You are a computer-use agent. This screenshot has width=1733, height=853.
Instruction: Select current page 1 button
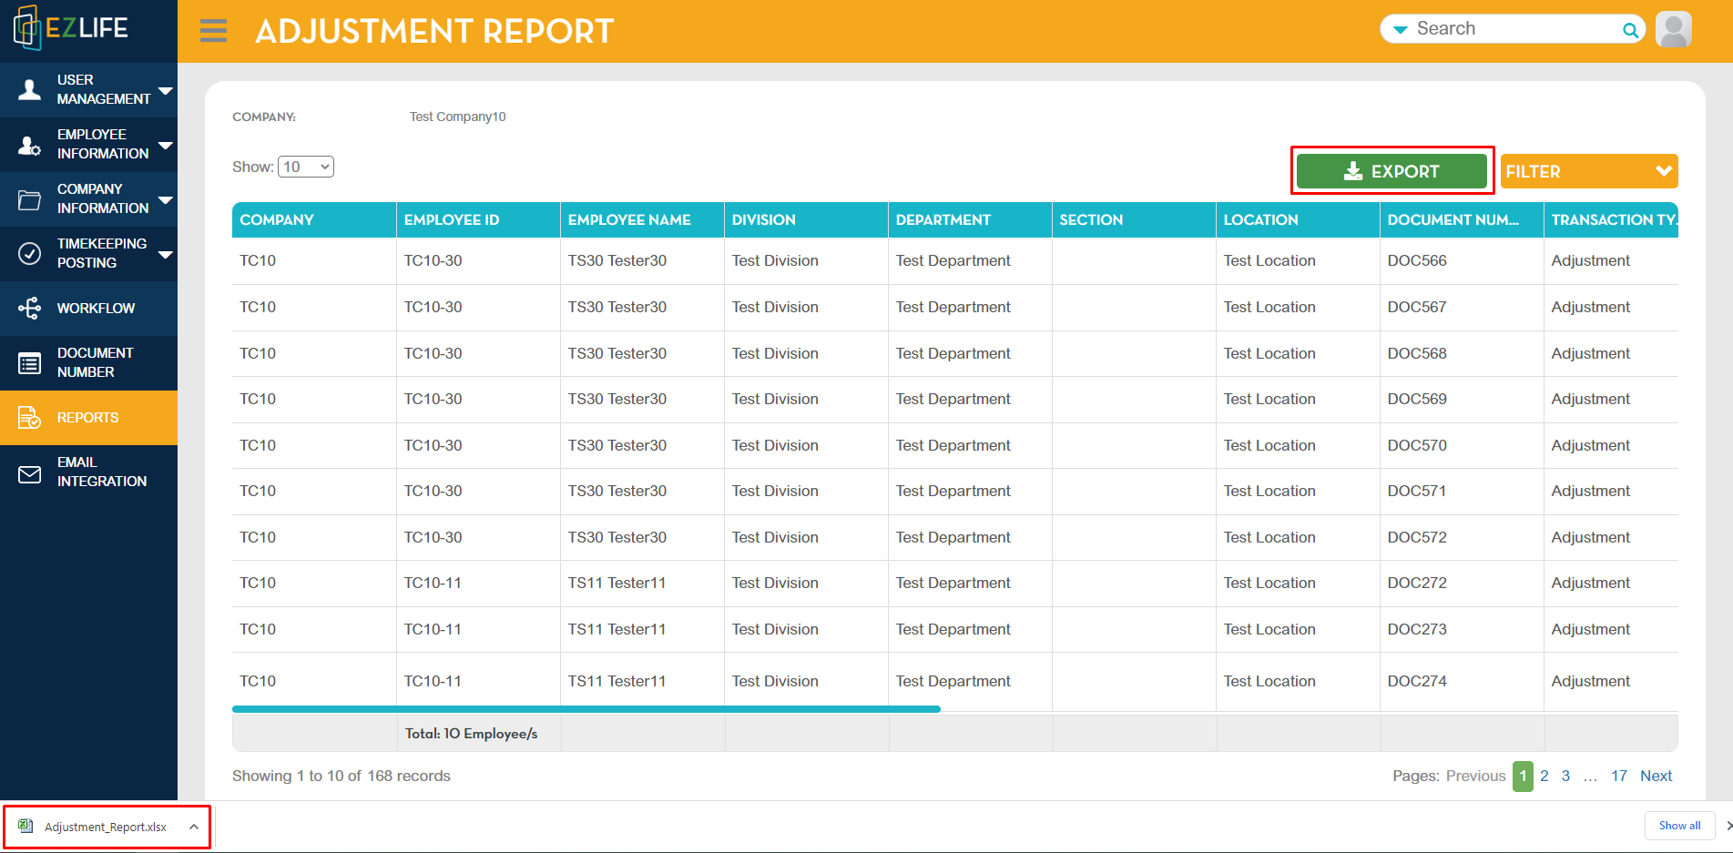pyautogui.click(x=1523, y=777)
